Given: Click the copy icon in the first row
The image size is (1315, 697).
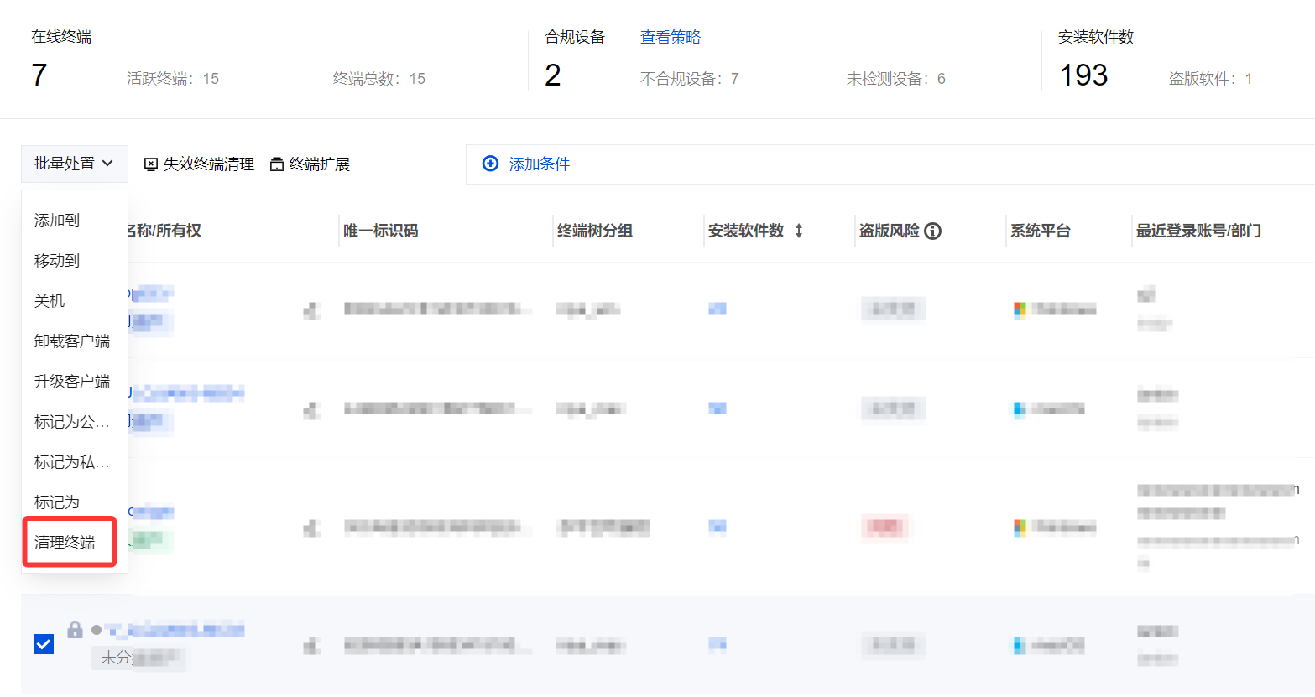Looking at the screenshot, I should point(312,311).
